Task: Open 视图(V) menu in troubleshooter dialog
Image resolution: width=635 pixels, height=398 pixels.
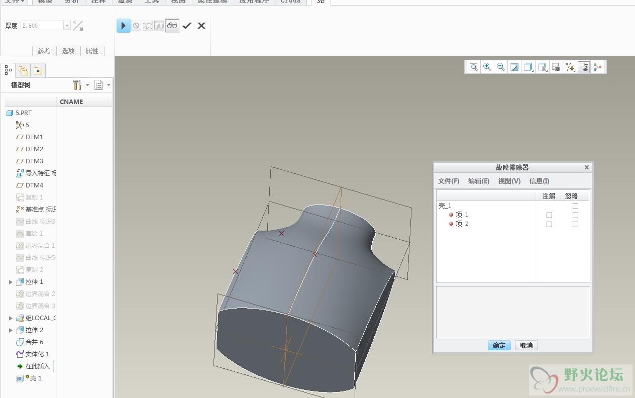Action: pos(509,181)
